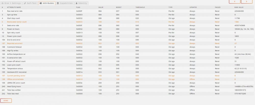
Task: Click raw value 1528 for G-sense error rate
Action: (237, 58)
